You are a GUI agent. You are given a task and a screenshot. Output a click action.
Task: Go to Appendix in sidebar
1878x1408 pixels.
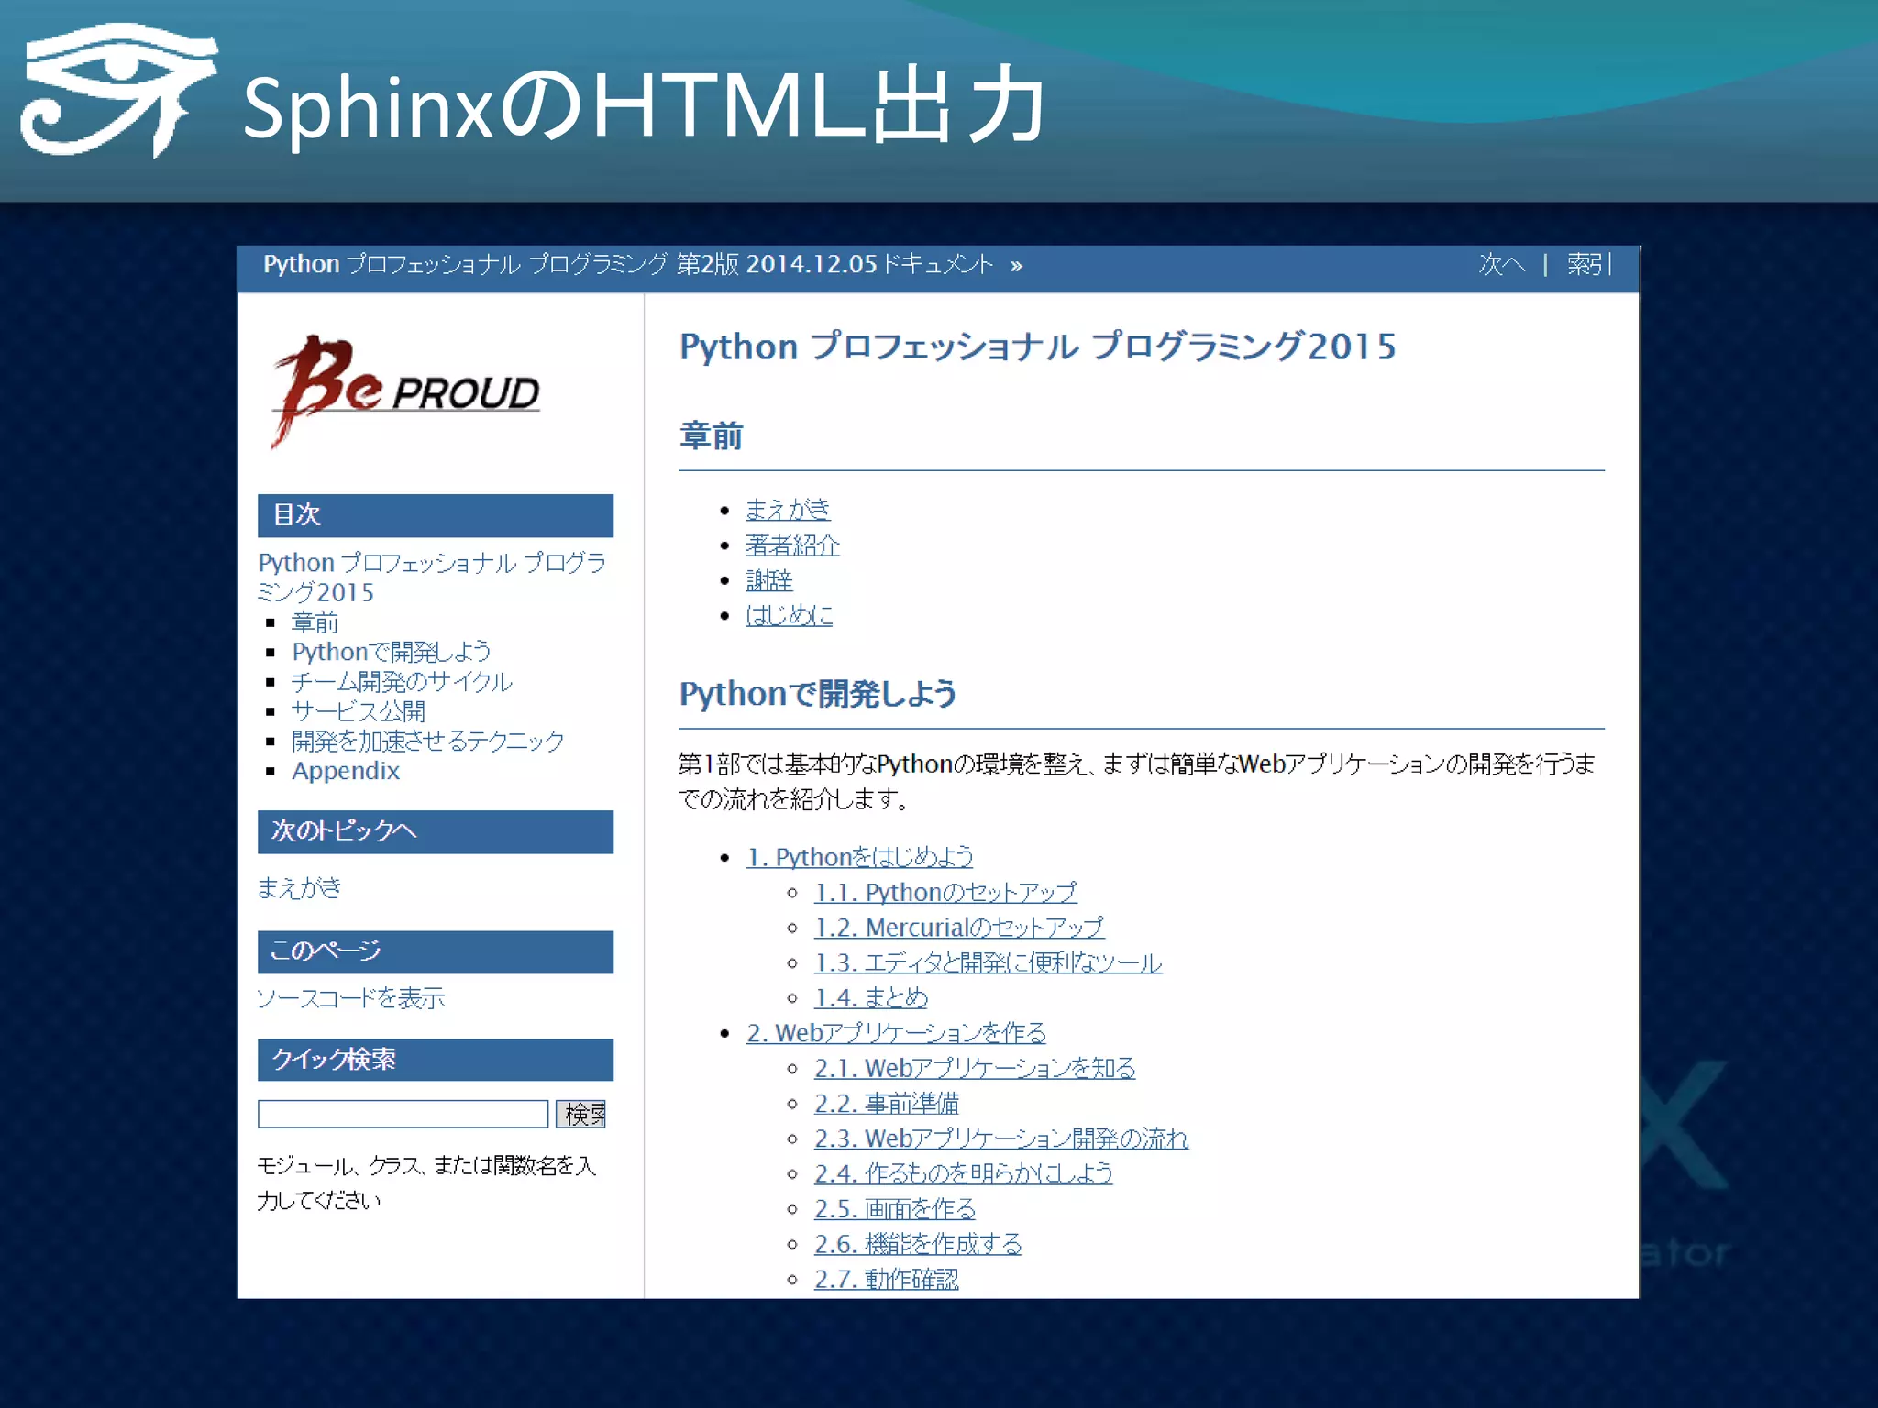click(346, 771)
